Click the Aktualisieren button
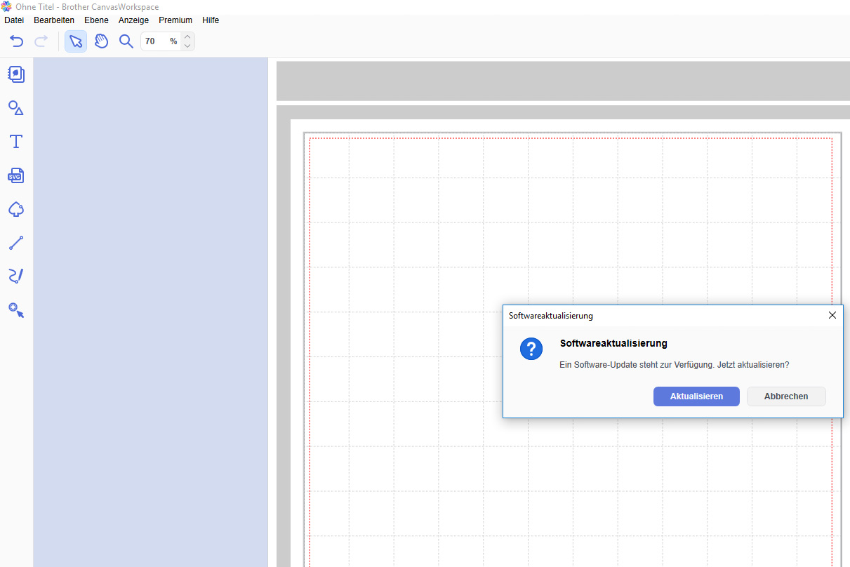Image resolution: width=850 pixels, height=567 pixels. click(x=696, y=396)
